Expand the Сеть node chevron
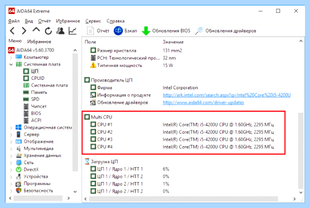The height and width of the screenshot is (208, 310). (x=11, y=163)
